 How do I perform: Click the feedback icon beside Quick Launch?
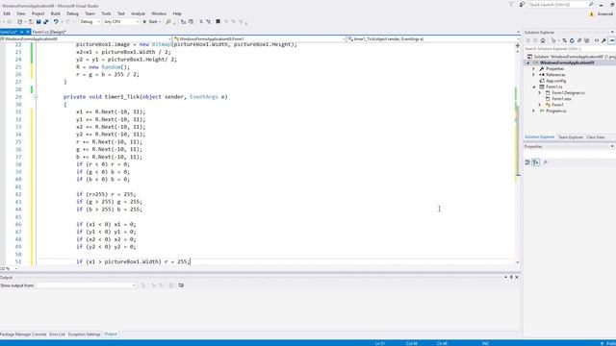tap(522, 4)
